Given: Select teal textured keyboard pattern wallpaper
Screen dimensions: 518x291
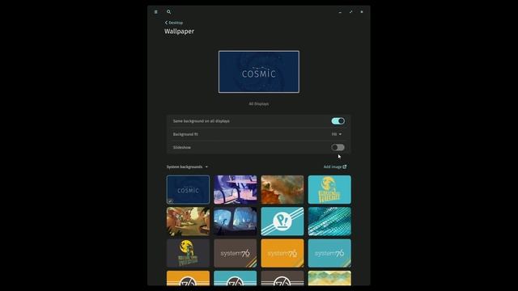Looking at the screenshot, I should tap(329, 221).
